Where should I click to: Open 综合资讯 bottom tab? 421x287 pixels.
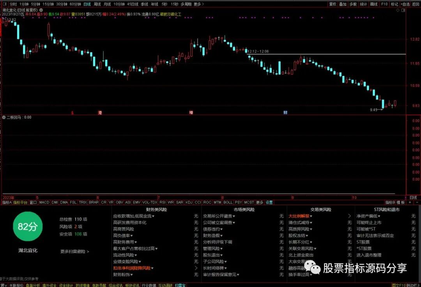[x=116, y=285]
